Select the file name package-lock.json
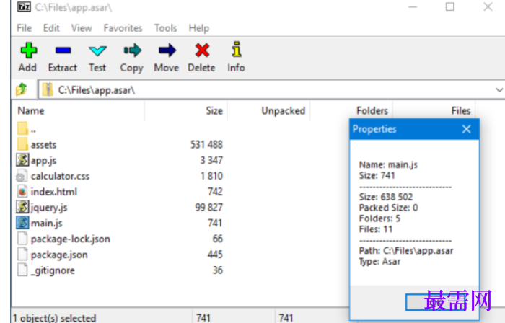 [71, 239]
